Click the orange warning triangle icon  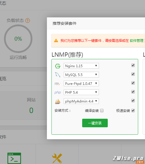pos(56,40)
